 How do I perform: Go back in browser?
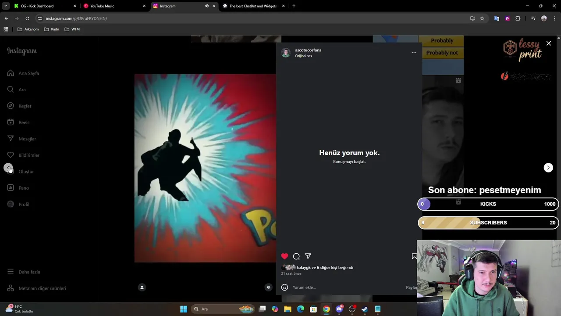pyautogui.click(x=6, y=18)
